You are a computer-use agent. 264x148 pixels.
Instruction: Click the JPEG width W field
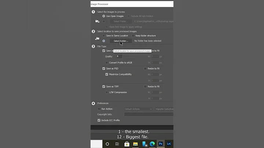[155, 56]
